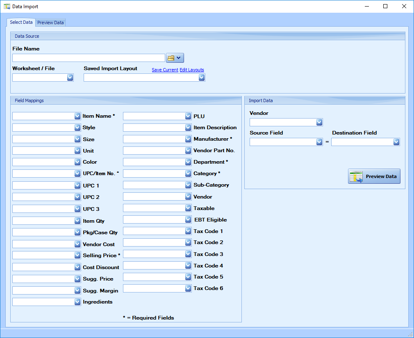This screenshot has width=414, height=338.
Task: Expand the Selling Price field dropdown
Action: click(77, 255)
